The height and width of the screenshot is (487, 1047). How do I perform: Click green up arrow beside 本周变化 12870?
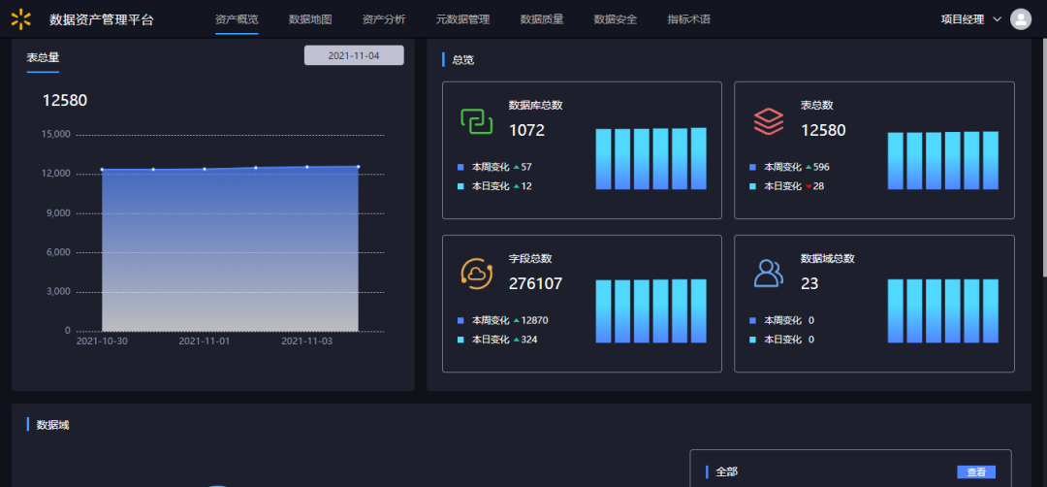516,321
